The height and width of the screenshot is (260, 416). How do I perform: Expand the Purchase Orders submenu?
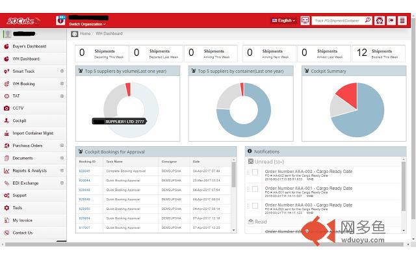(x=62, y=146)
